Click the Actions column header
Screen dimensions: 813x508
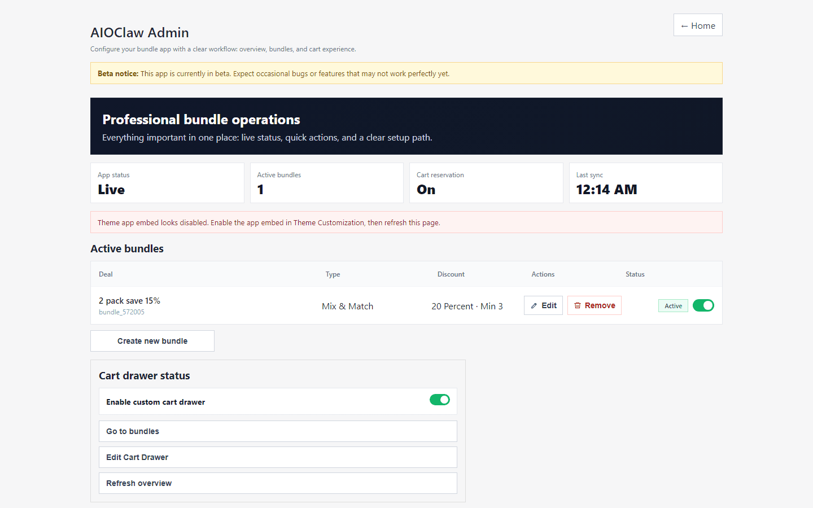[543, 274]
